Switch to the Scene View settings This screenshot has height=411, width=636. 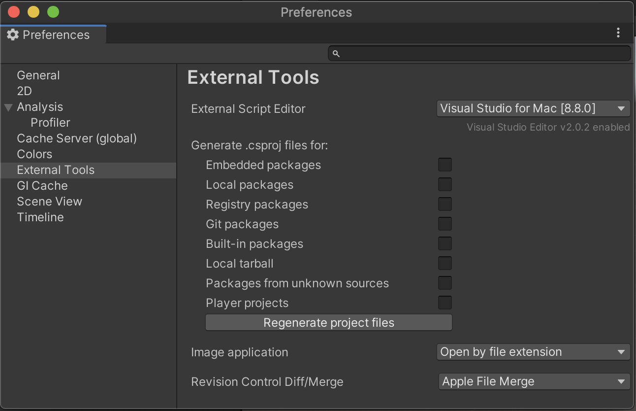(49, 201)
